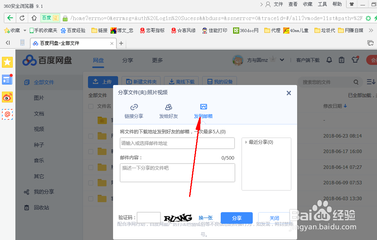377x240 pixels.
Task: Expand the 方与圆mz account dropdown
Action: pyautogui.click(x=282, y=60)
